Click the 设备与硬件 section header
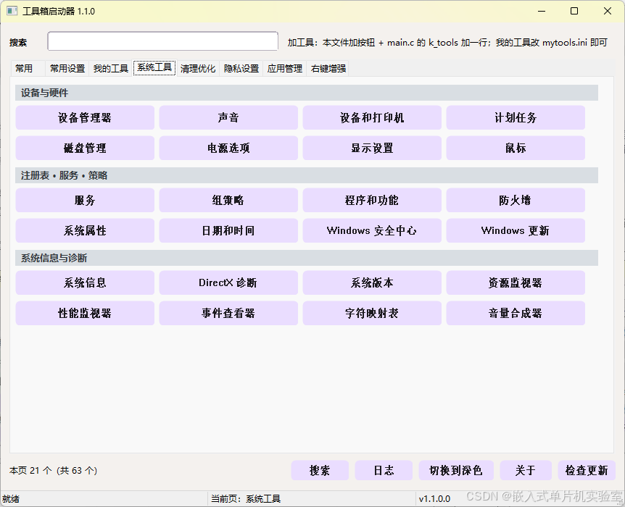The width and height of the screenshot is (625, 507). pyautogui.click(x=307, y=93)
